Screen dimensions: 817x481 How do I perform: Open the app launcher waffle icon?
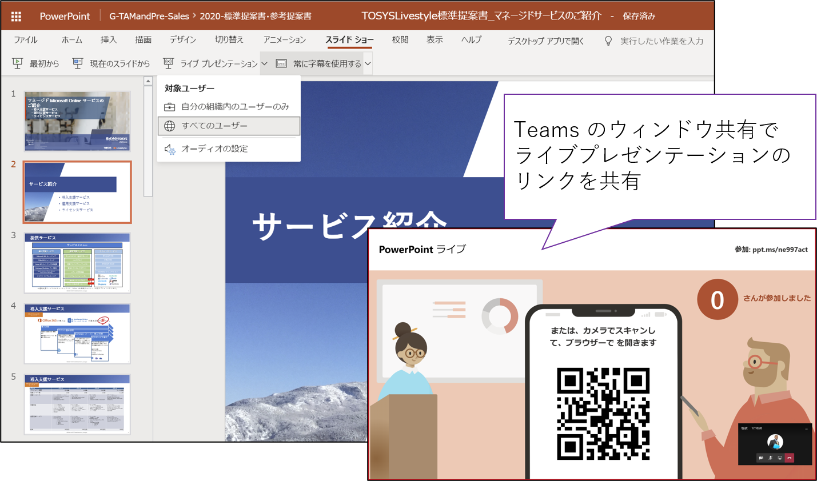pyautogui.click(x=16, y=16)
